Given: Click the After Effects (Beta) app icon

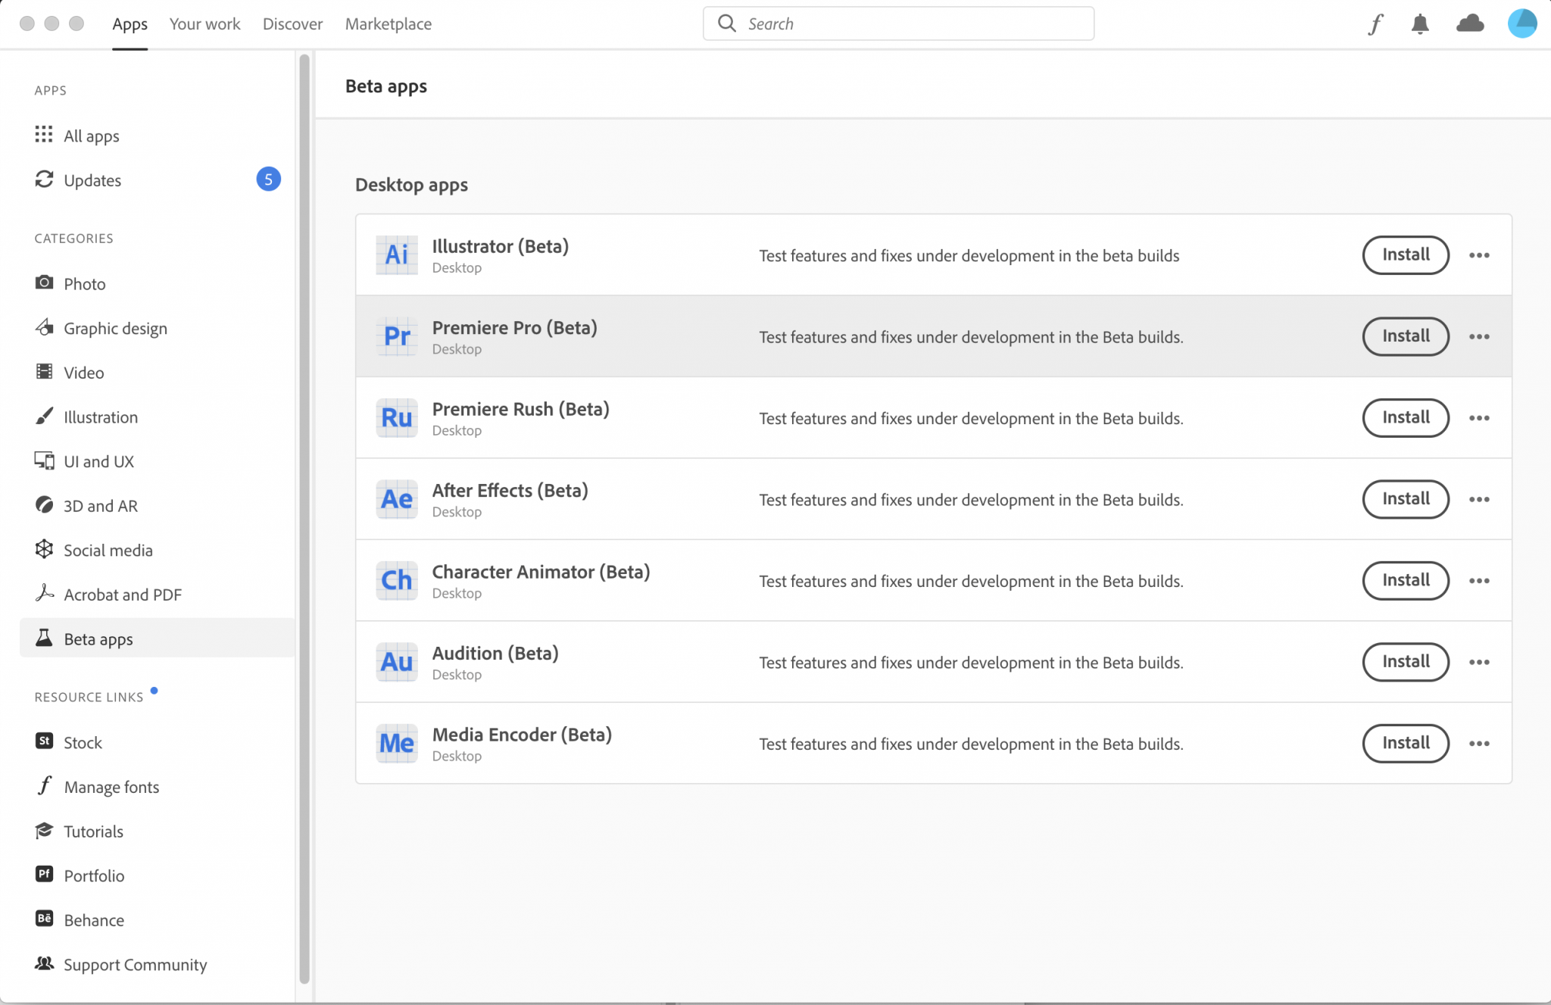Looking at the screenshot, I should (397, 499).
